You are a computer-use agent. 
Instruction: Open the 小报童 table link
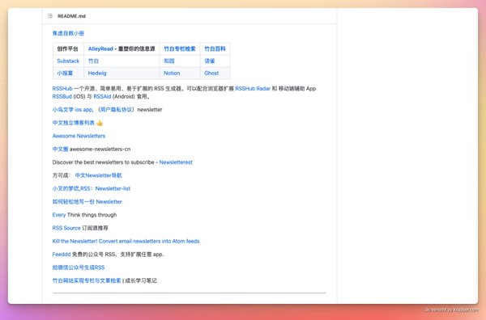tap(65, 73)
